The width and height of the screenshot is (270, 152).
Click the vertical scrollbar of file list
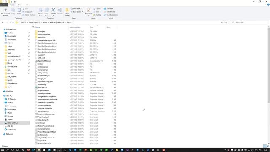pos(269,65)
